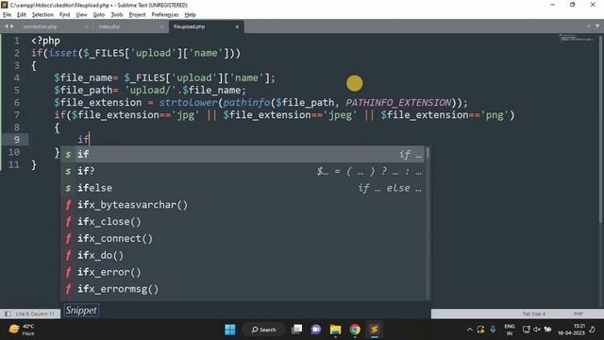Click the function icon beside ifx_close()

pyautogui.click(x=68, y=222)
